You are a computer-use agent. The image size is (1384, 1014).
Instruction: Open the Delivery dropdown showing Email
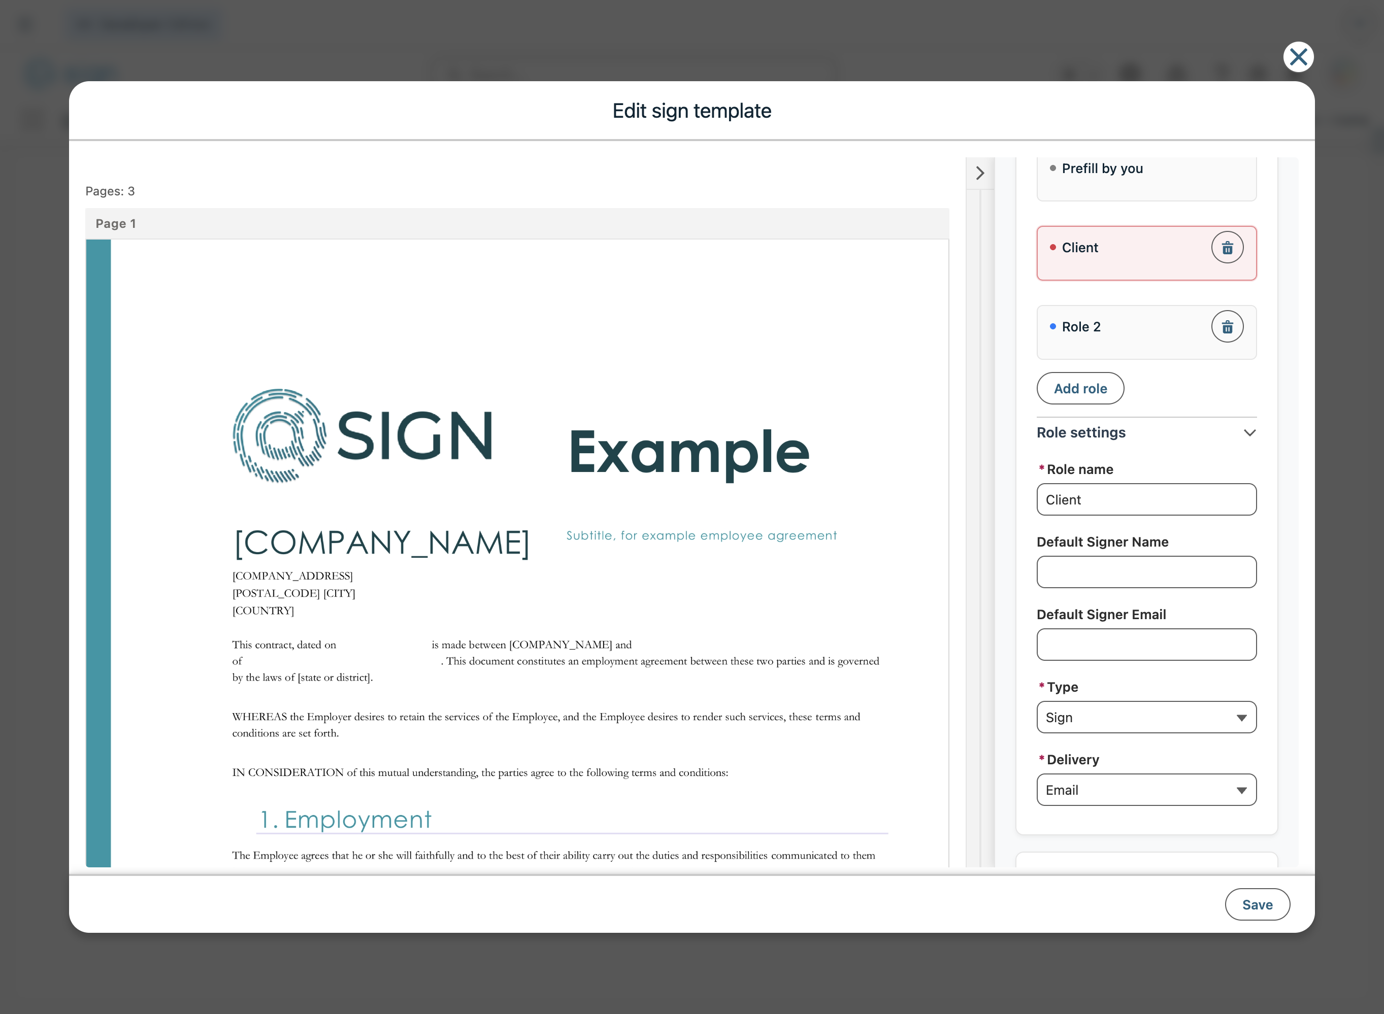[1146, 790]
